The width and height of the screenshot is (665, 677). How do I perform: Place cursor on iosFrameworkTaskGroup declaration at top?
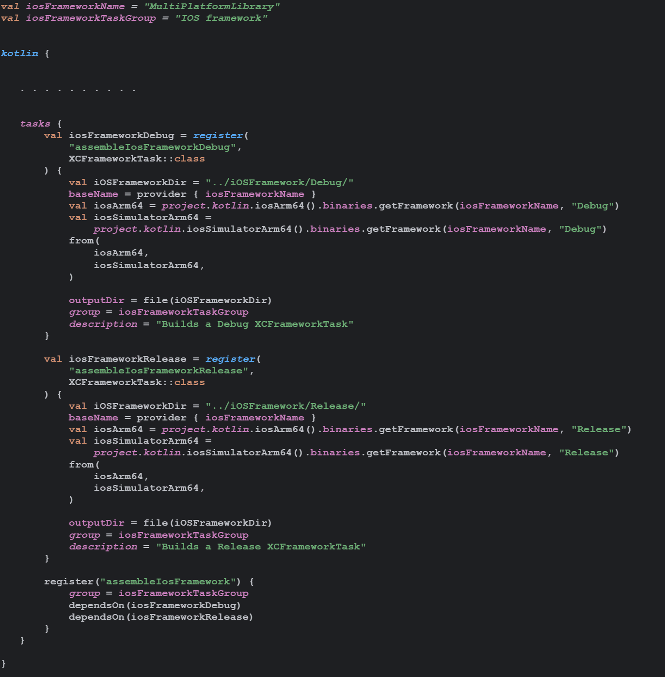[91, 18]
